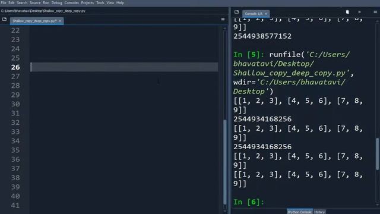Close the Console 1/A tab
The image size is (380, 214).
pyautogui.click(x=266, y=14)
